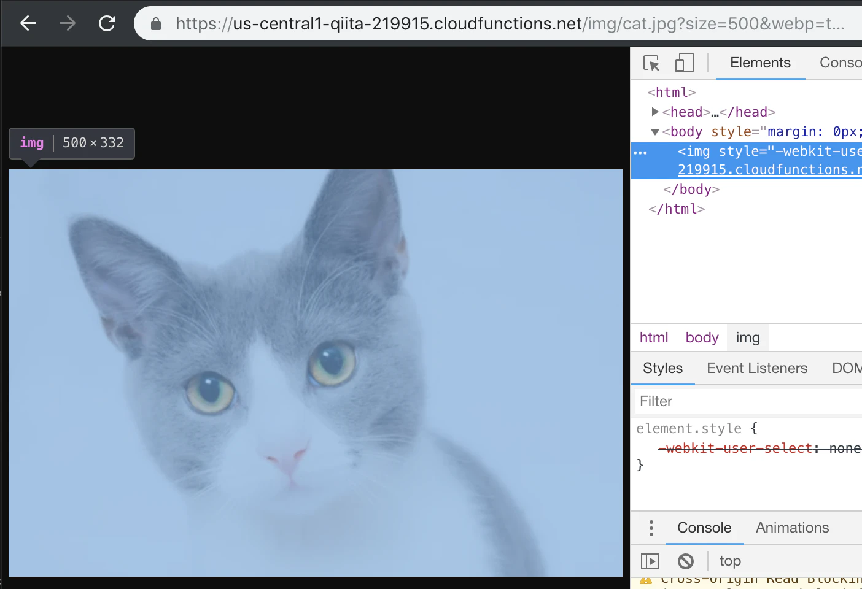Click the browser address bar URL
This screenshot has width=862, height=589.
(x=510, y=24)
